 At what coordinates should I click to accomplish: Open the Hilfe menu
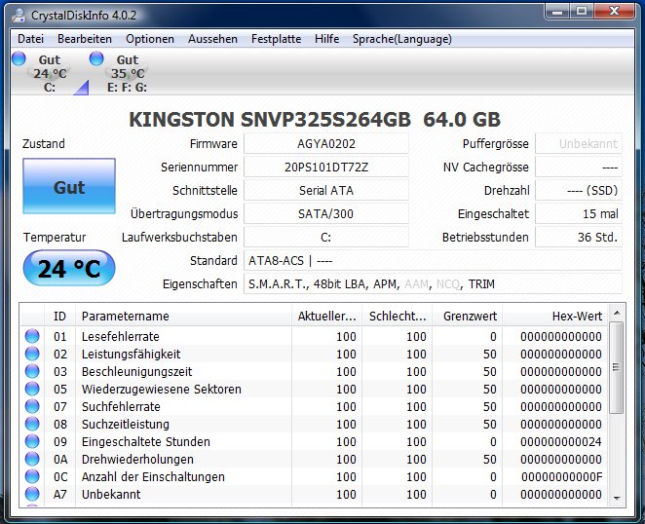[x=327, y=39]
